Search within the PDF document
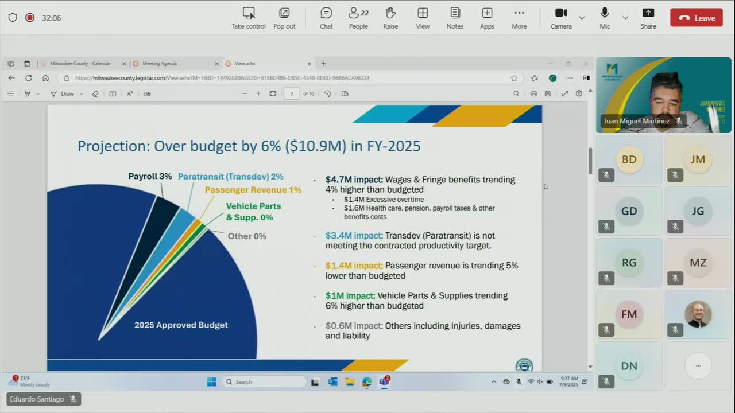This screenshot has height=413, width=735. coord(516,93)
